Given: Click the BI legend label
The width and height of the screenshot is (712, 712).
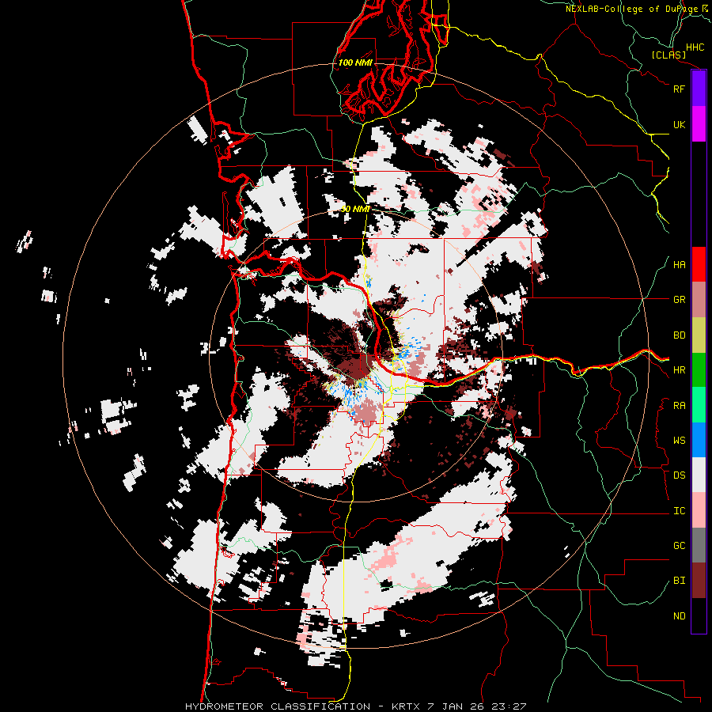Looking at the screenshot, I should point(679,581).
